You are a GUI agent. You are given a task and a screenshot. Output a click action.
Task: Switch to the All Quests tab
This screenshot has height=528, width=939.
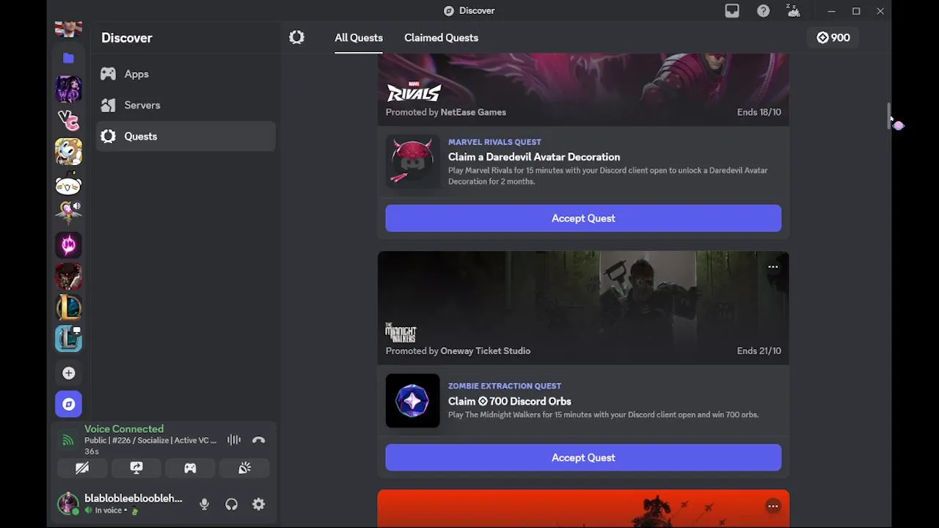(359, 38)
